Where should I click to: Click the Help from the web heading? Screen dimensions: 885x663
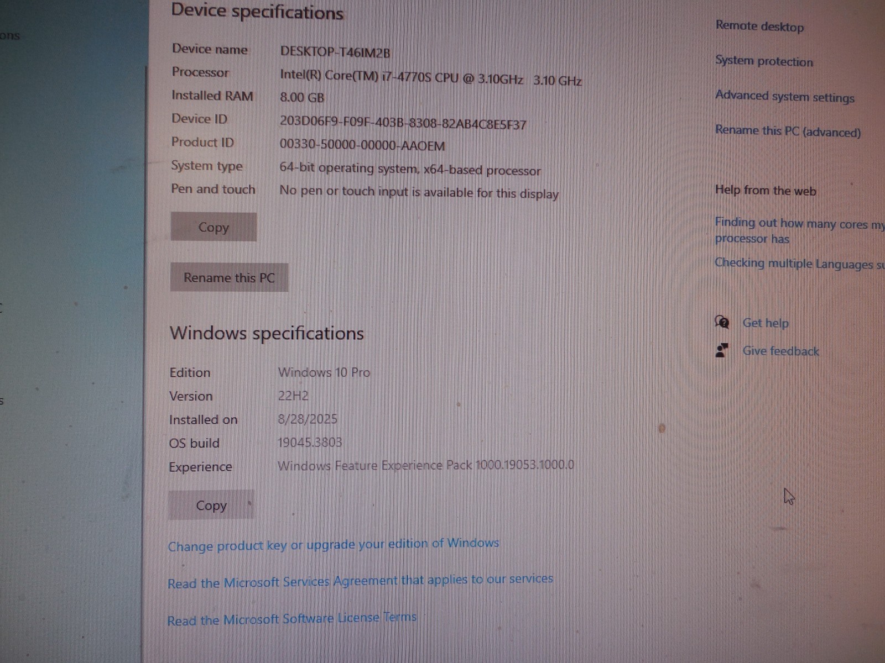coord(766,191)
